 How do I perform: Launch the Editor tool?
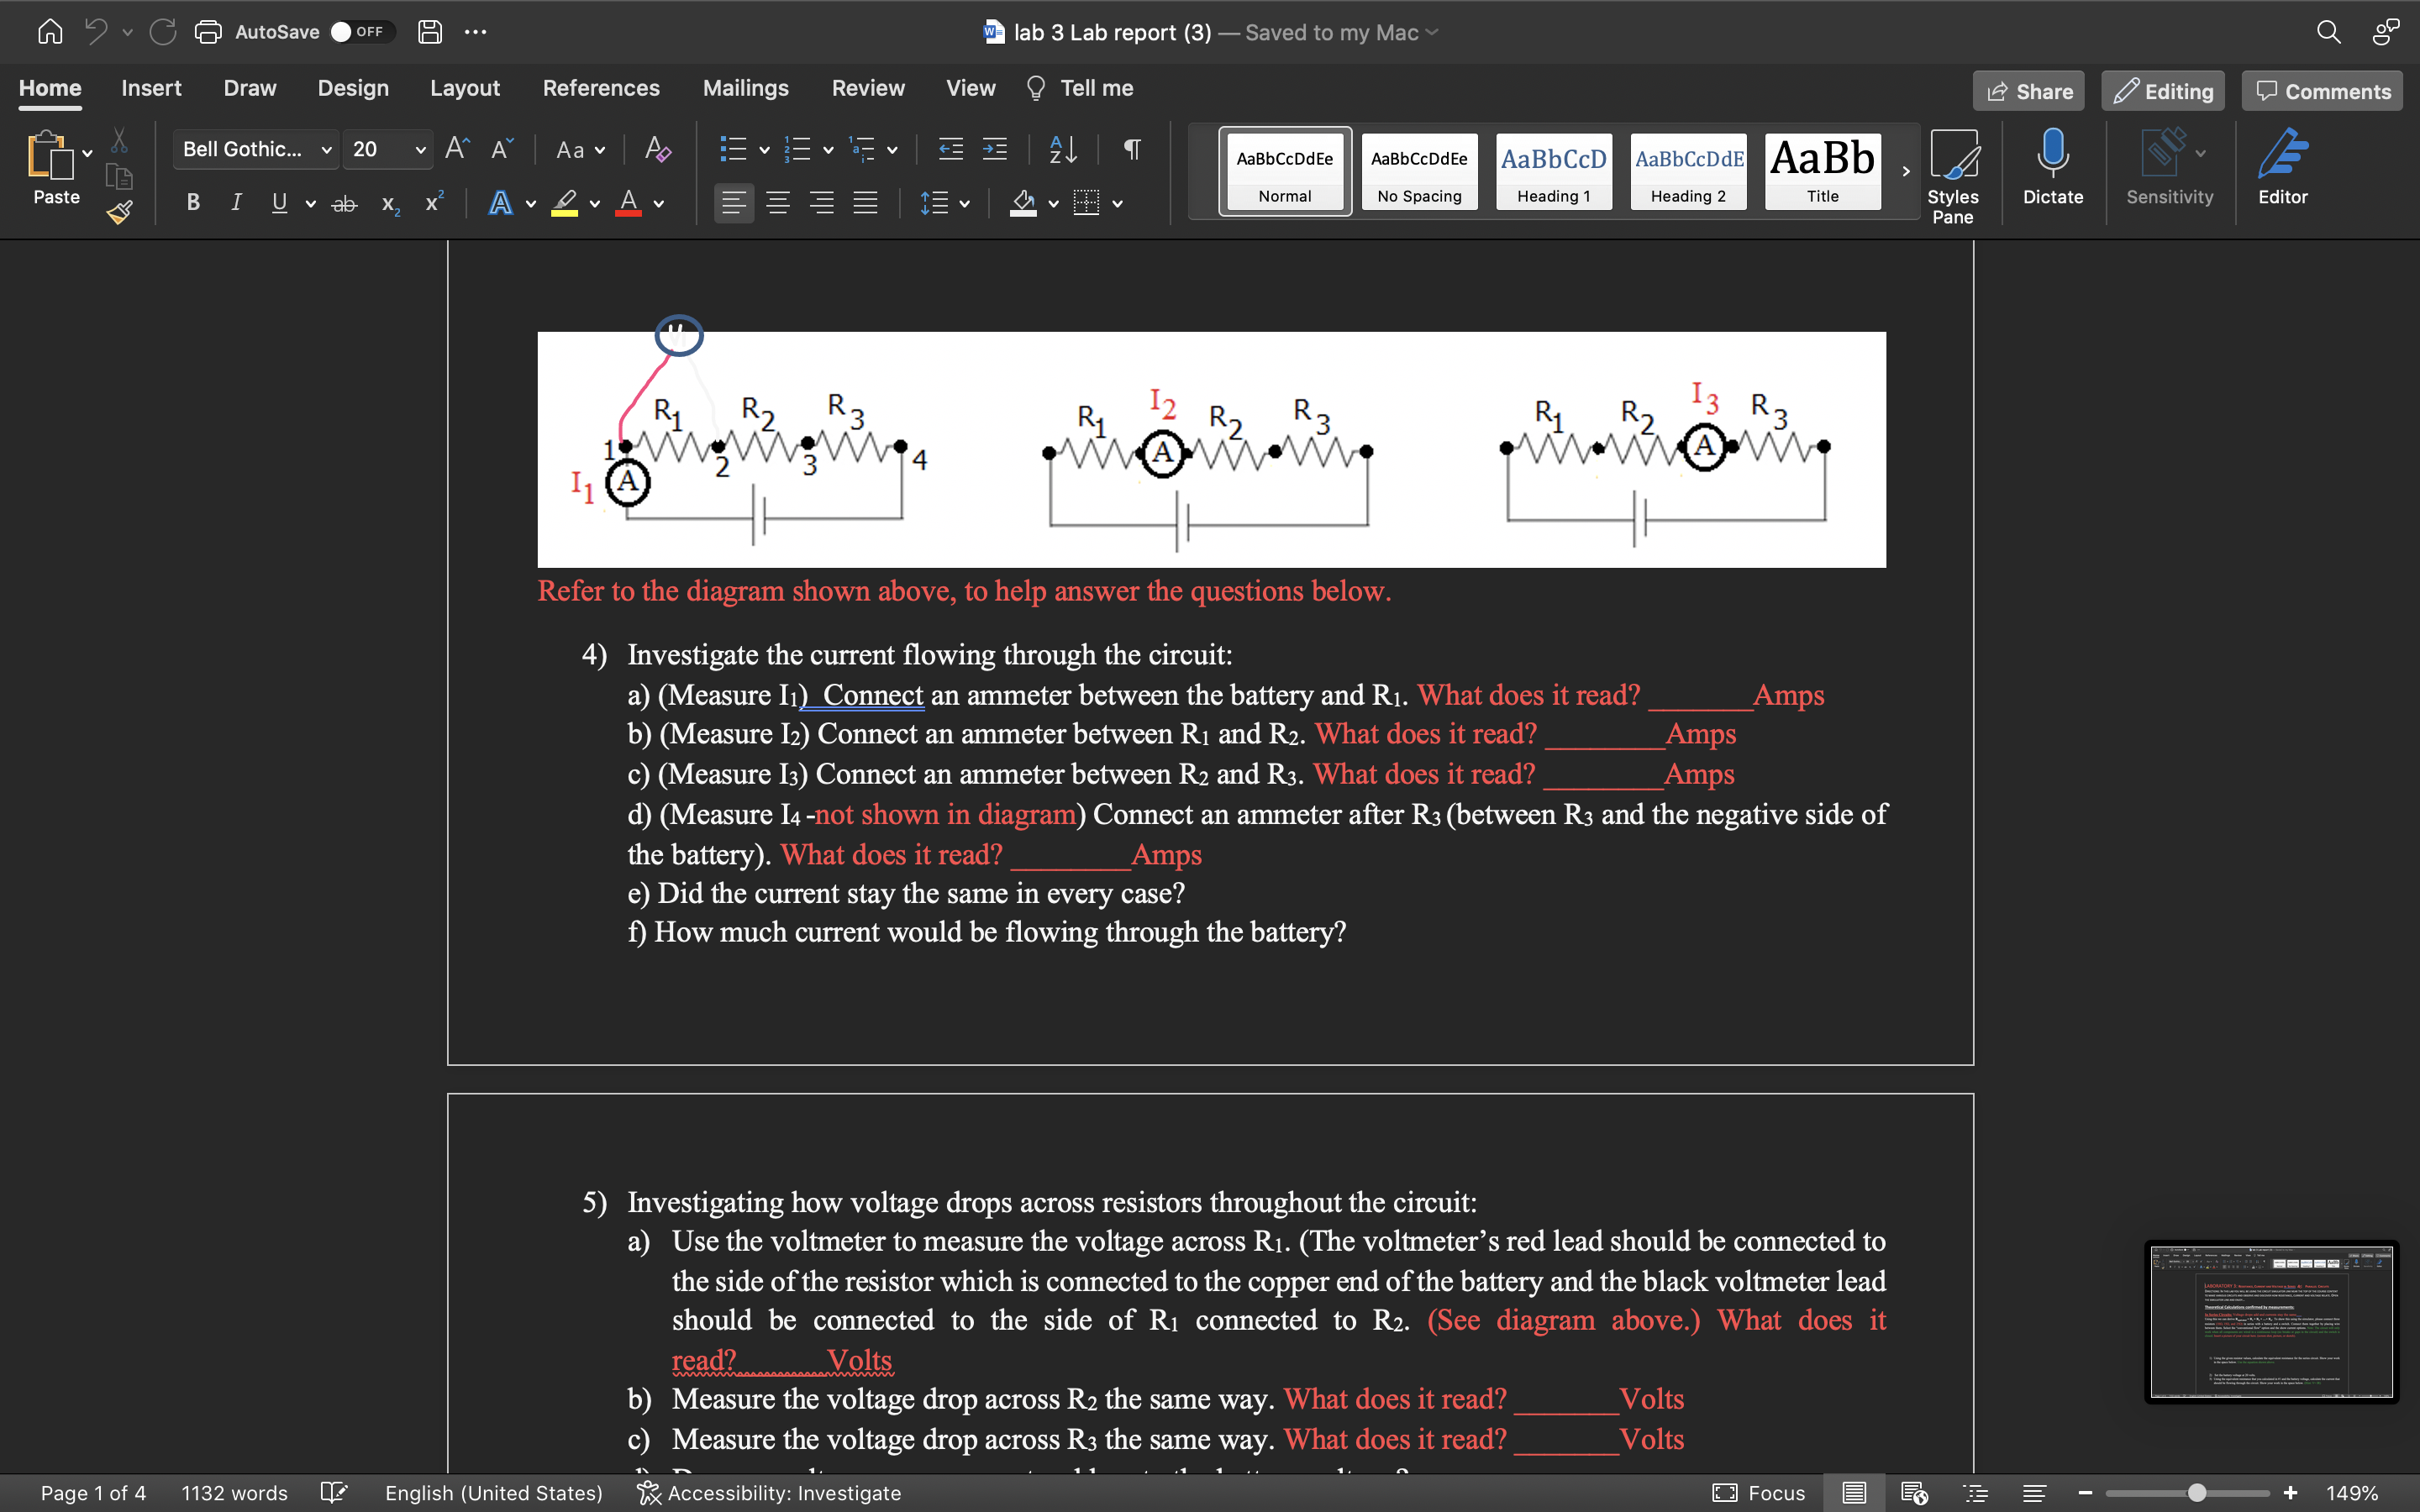(x=2284, y=168)
